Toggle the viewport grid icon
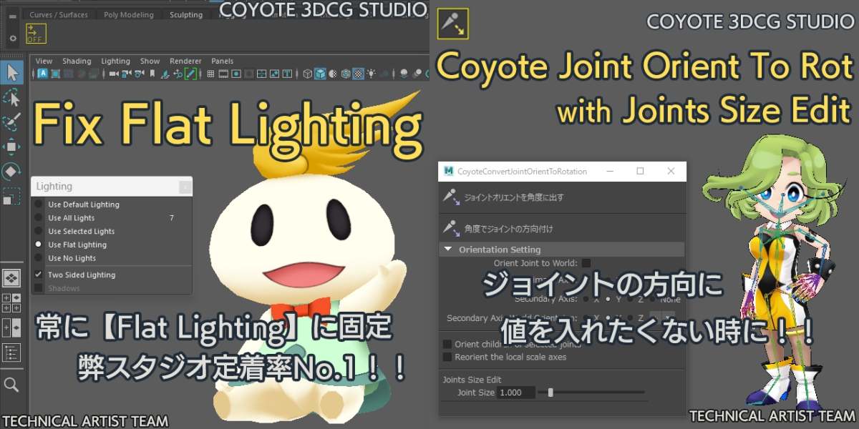Image resolution: width=859 pixels, height=429 pixels. [210, 73]
